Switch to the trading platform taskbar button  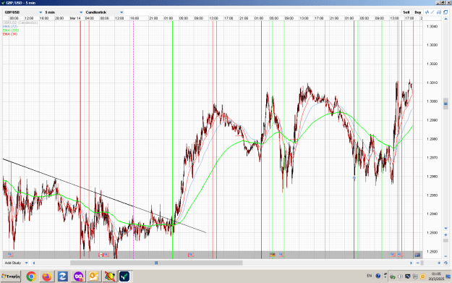point(125,276)
